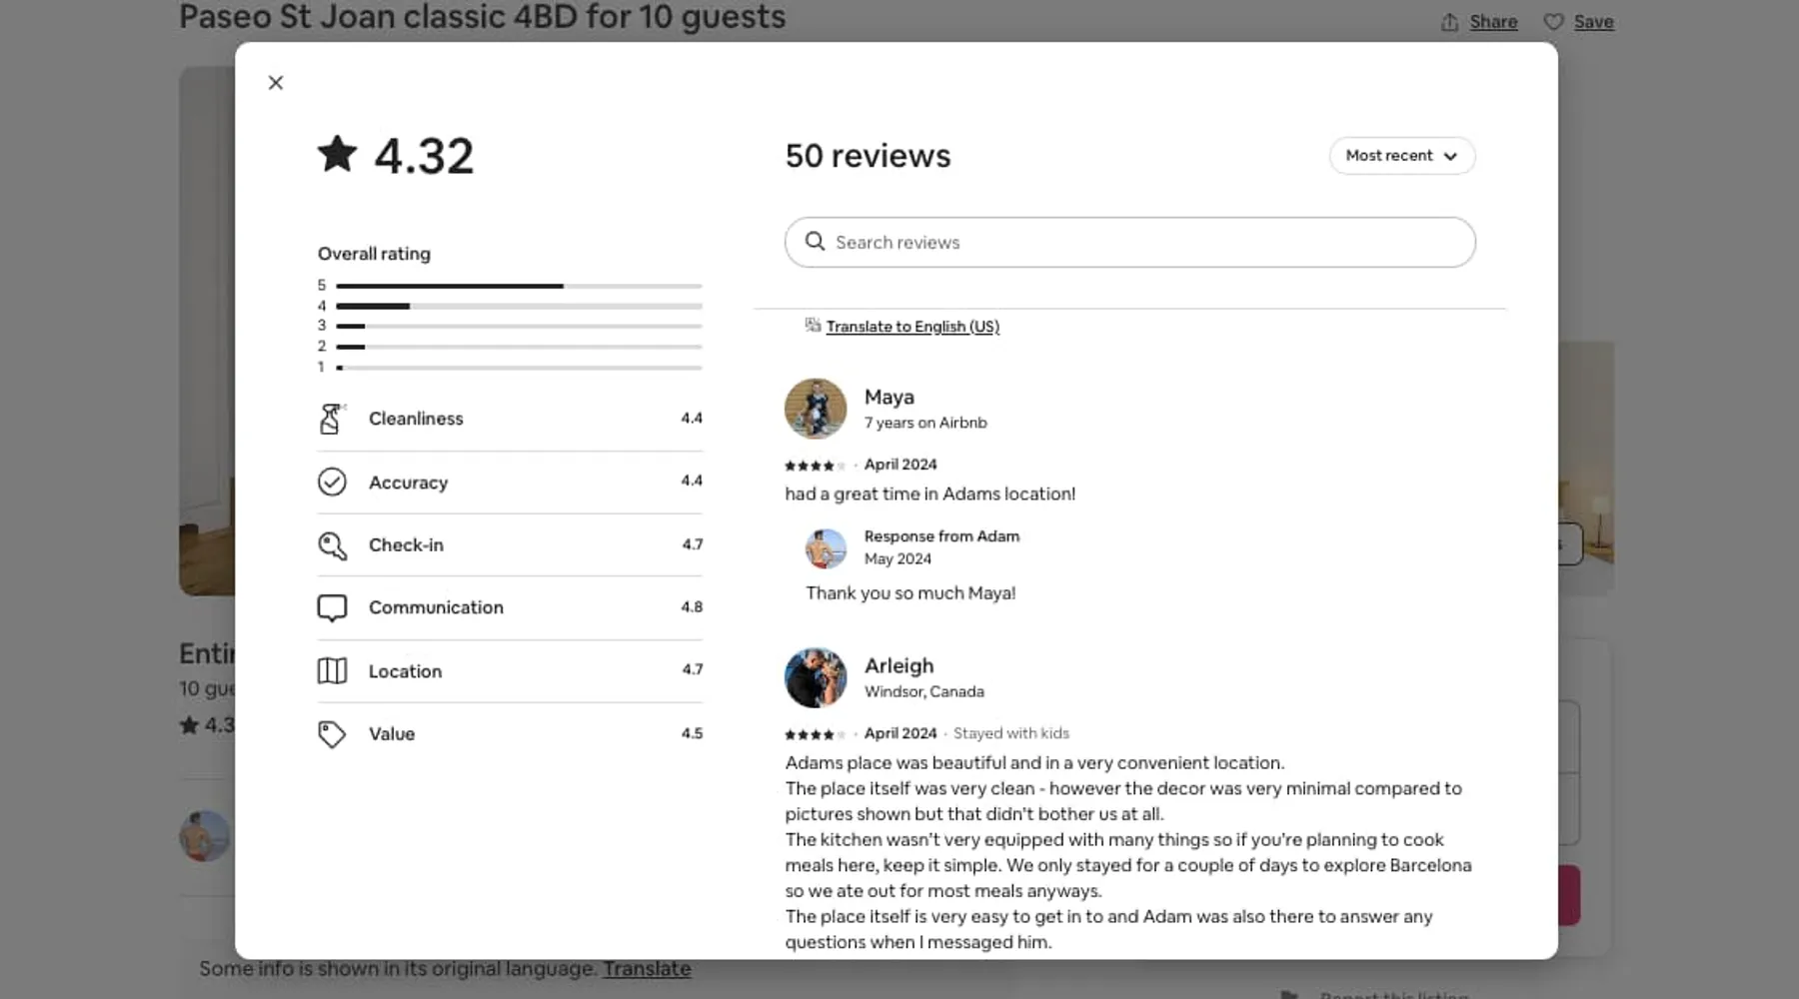
Task: Save the listing with the heart button
Action: pyautogui.click(x=1579, y=22)
